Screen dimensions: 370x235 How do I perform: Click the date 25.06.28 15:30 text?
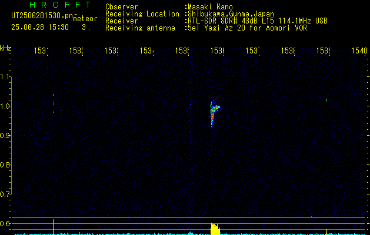pos(40,28)
